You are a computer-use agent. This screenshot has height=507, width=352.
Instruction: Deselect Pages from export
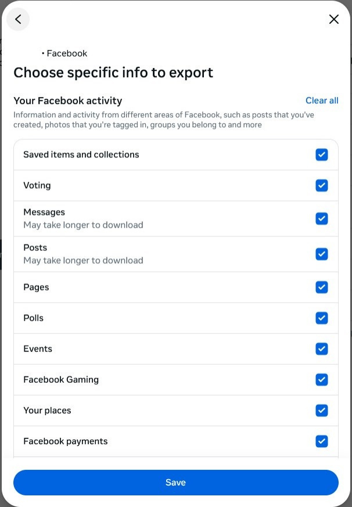coord(322,287)
